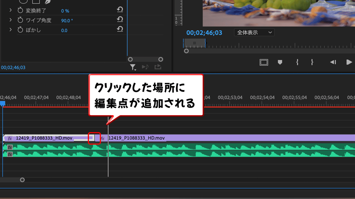This screenshot has width=355, height=199.
Task: Click the video preview in Program monitor
Action: pos(279,13)
